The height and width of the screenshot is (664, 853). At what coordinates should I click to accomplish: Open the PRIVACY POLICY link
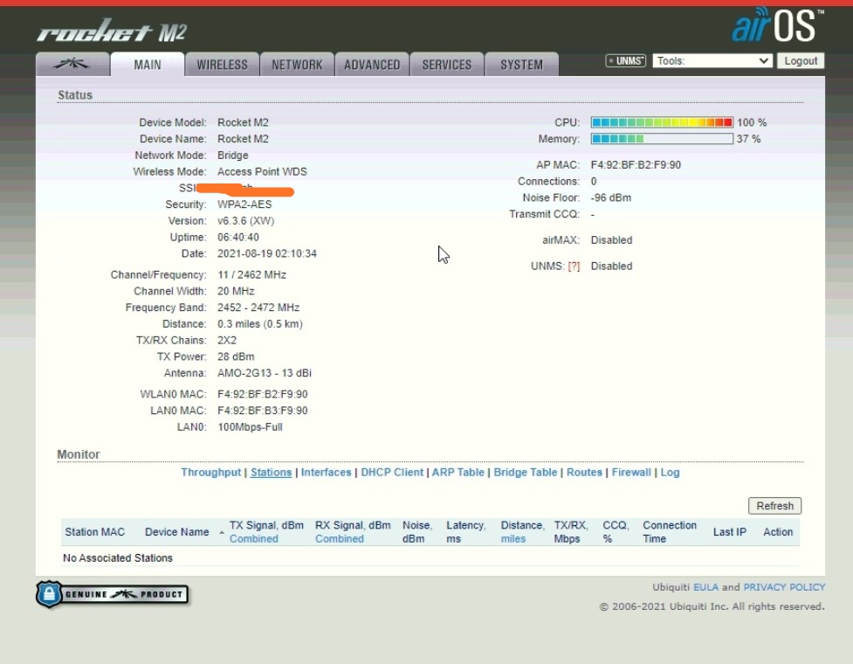(784, 587)
